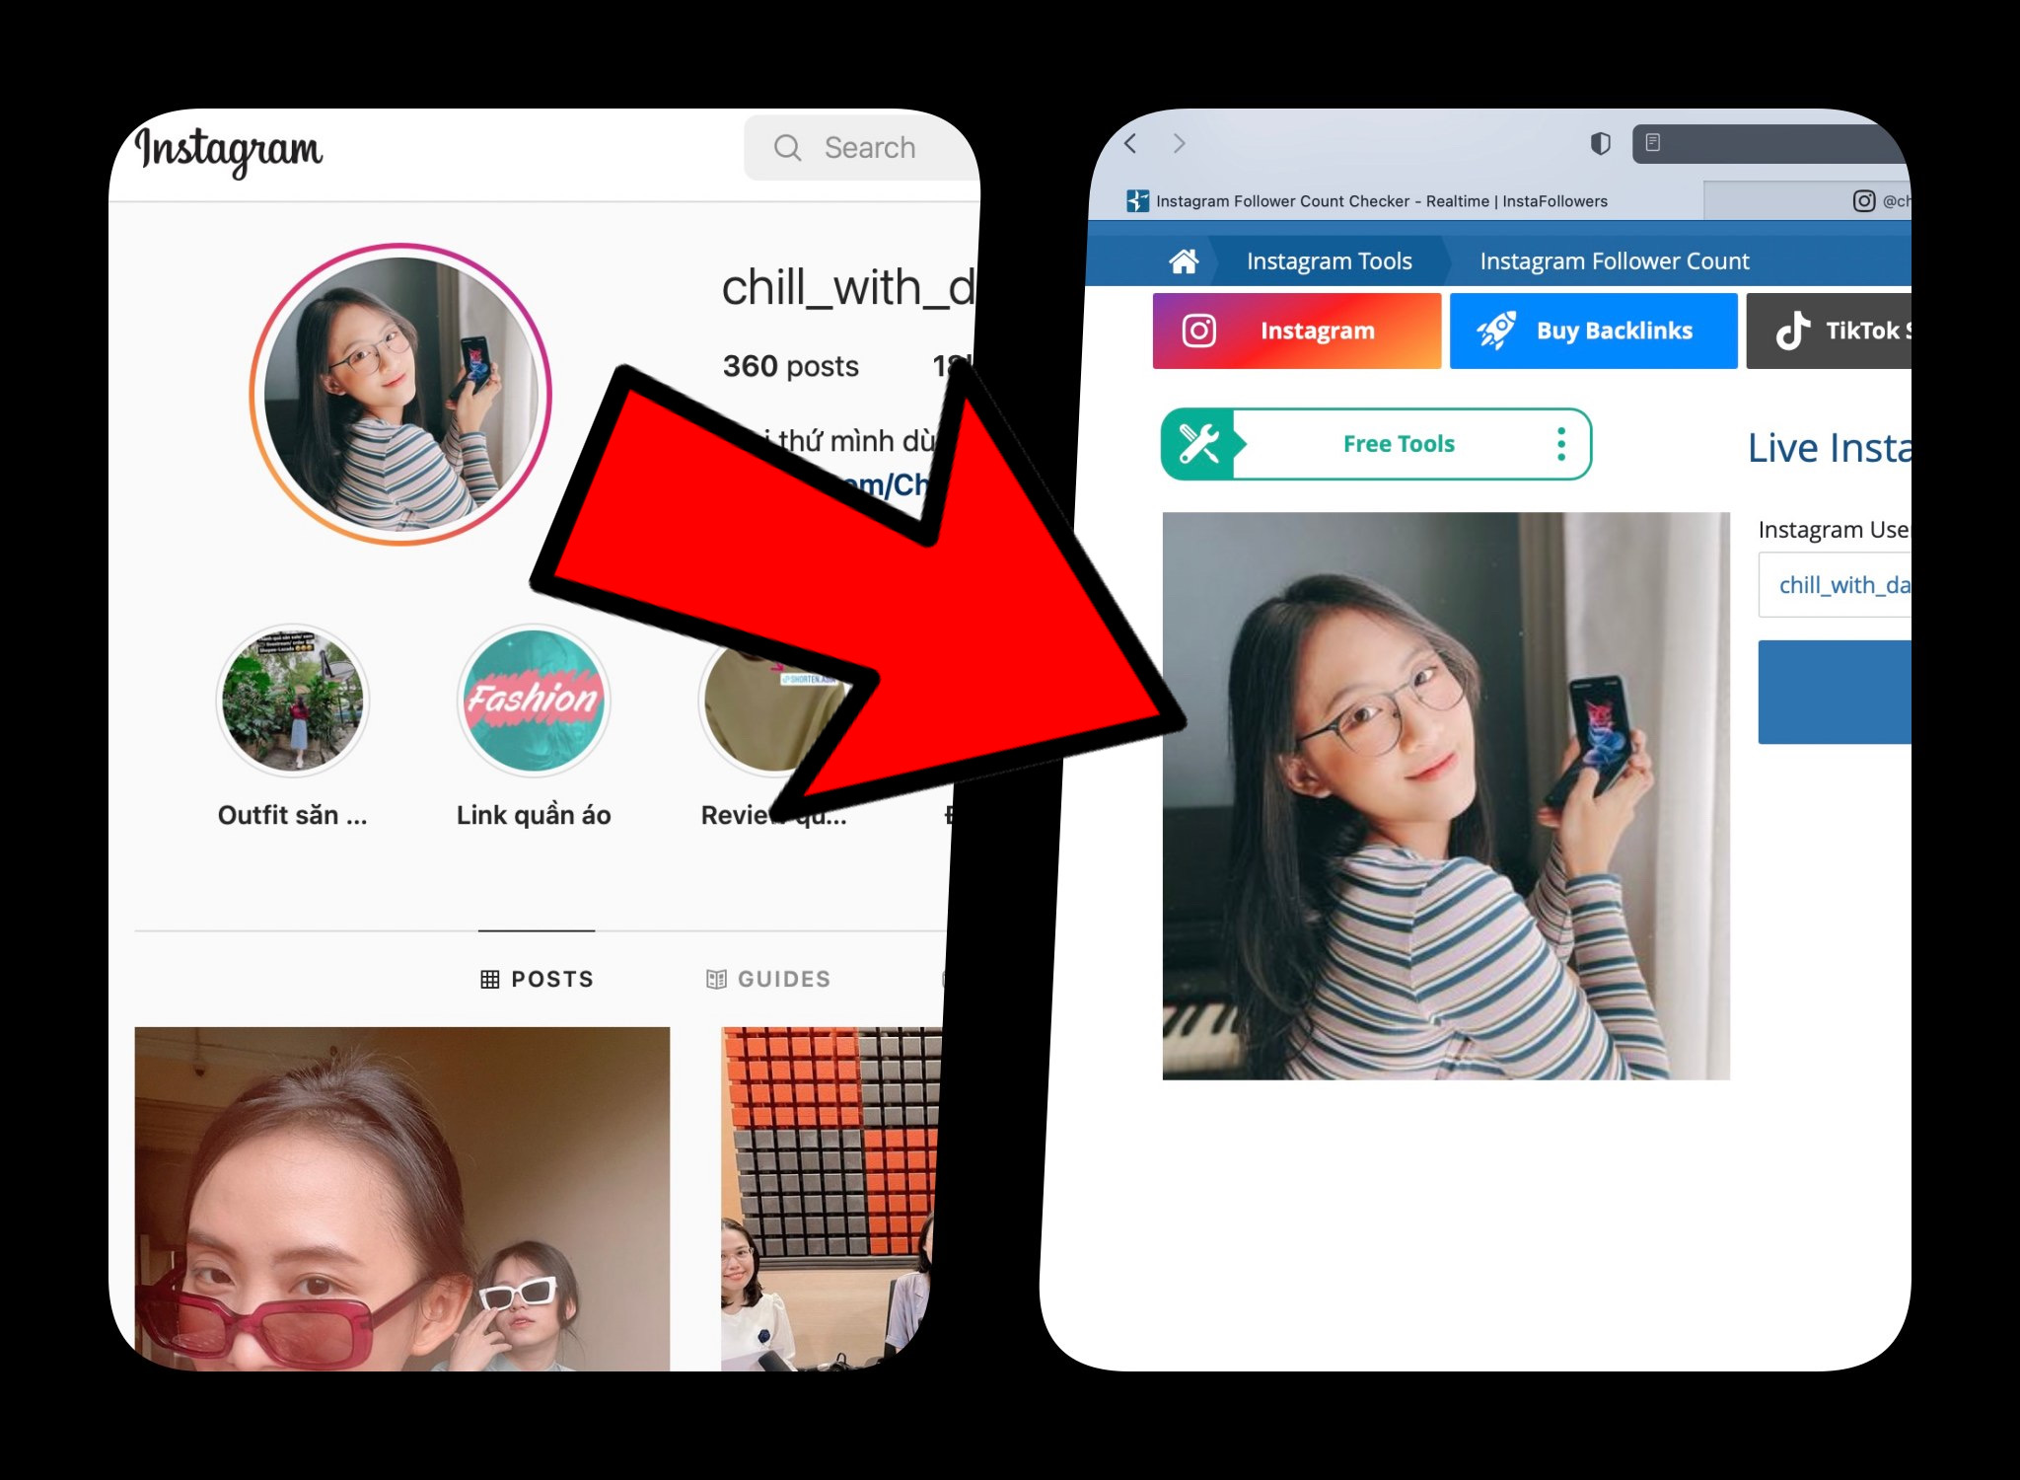This screenshot has width=2020, height=1480.
Task: Click the Buy Backlinks rocket icon
Action: pos(1483,332)
